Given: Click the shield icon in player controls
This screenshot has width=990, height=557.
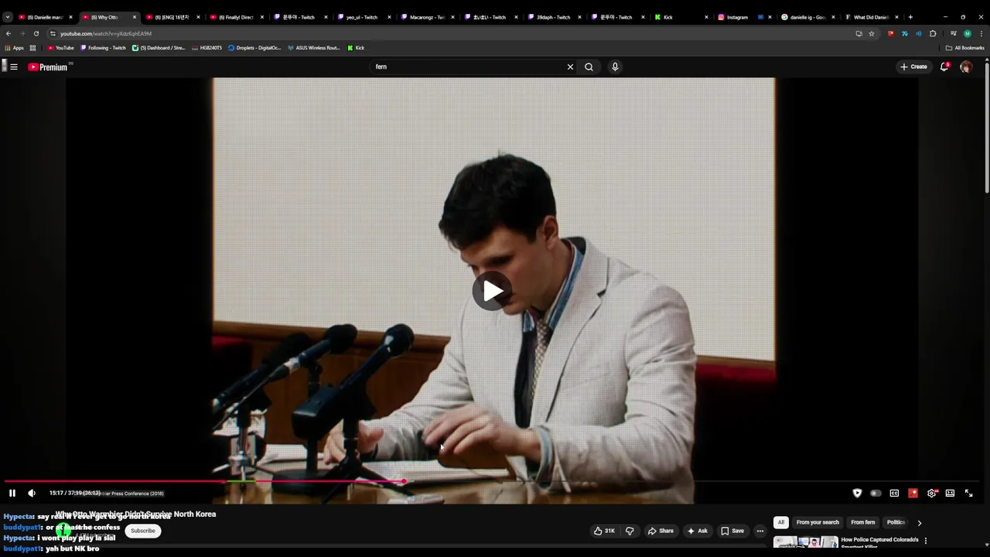Looking at the screenshot, I should coord(857,493).
